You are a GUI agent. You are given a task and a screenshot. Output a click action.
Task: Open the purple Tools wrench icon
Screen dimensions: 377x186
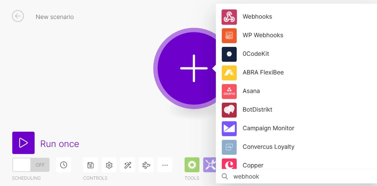210,165
